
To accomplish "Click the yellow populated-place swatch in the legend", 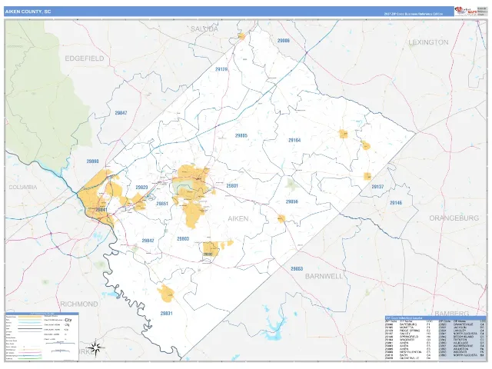I will pyautogui.click(x=30, y=317).
